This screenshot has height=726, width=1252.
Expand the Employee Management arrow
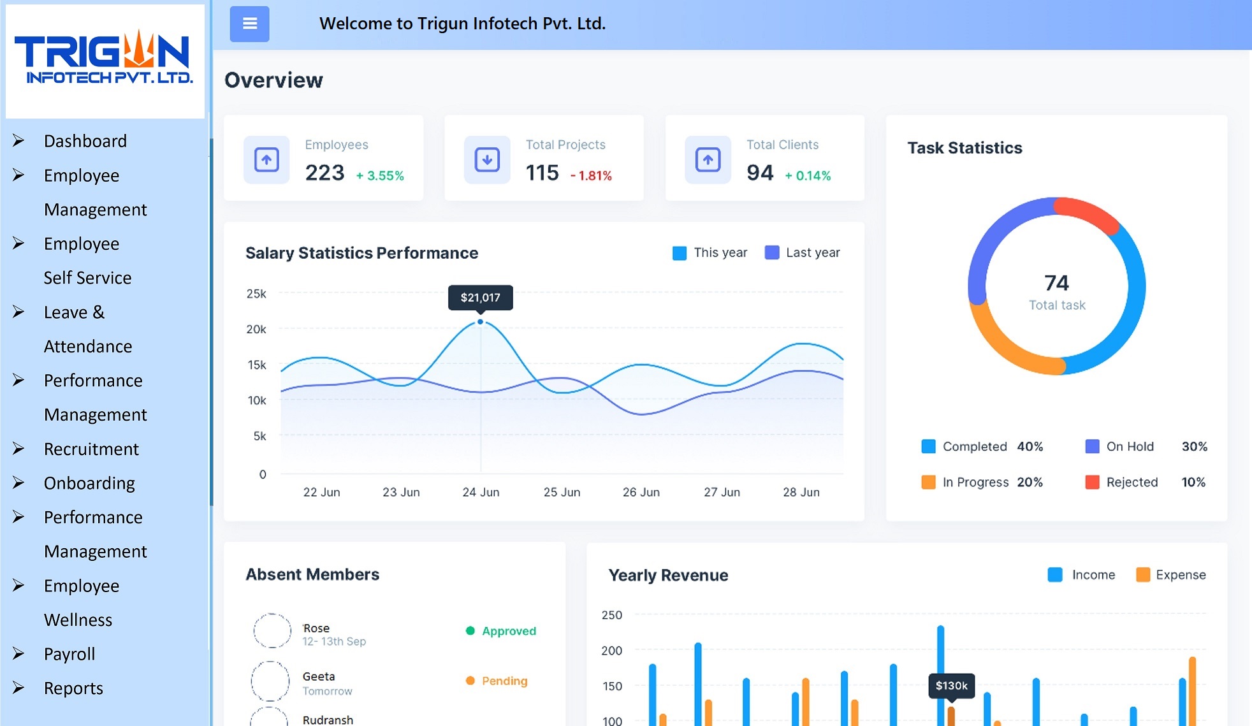coord(18,175)
